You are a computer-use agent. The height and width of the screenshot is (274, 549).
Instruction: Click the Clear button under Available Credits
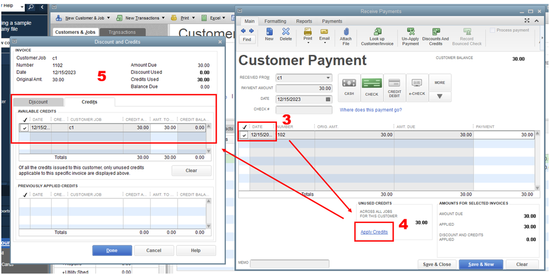click(x=191, y=170)
